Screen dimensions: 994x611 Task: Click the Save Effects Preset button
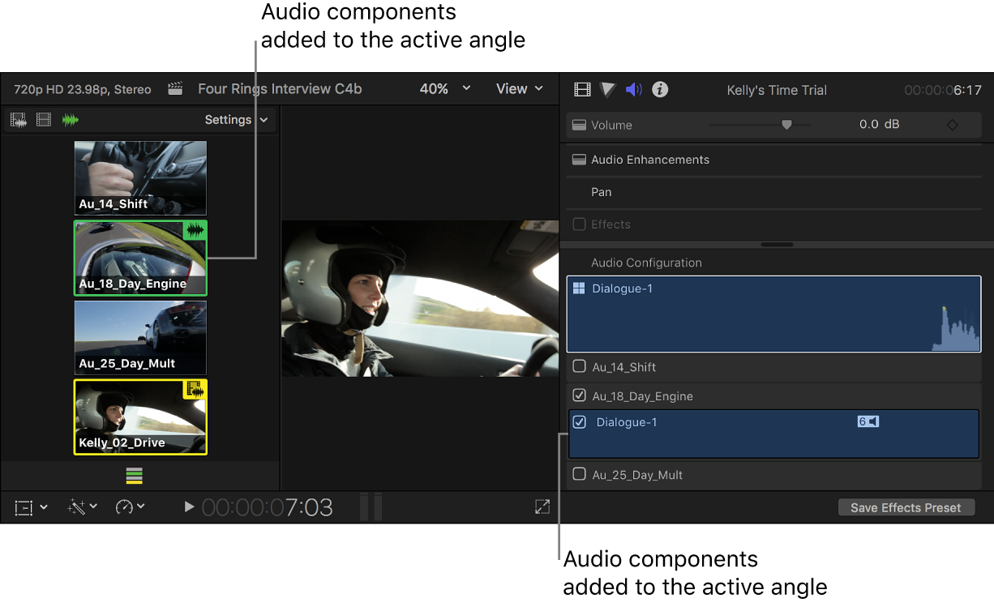pos(906,506)
